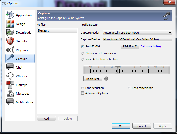Select the Messages clock person icon
Image resolution: width=177 pixels, height=134 pixels.
(10, 93)
